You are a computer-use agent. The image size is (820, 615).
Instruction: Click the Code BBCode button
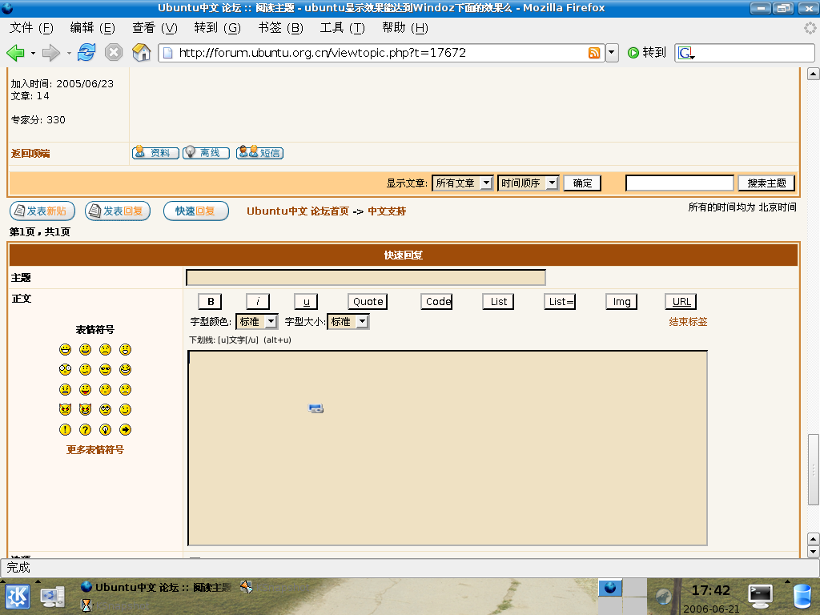(x=436, y=302)
